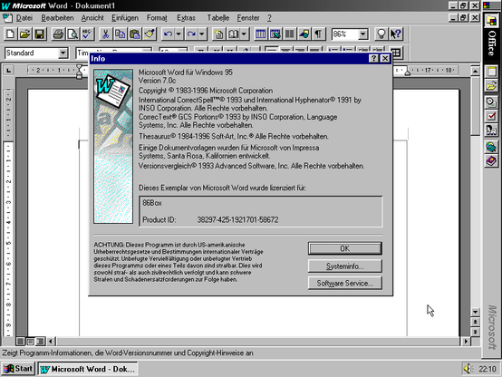The width and height of the screenshot is (502, 377).
Task: Confirm Info dialog with OK
Action: (x=345, y=248)
